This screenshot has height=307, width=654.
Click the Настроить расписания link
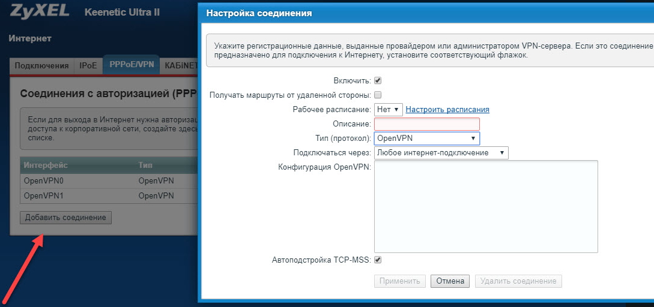point(447,110)
